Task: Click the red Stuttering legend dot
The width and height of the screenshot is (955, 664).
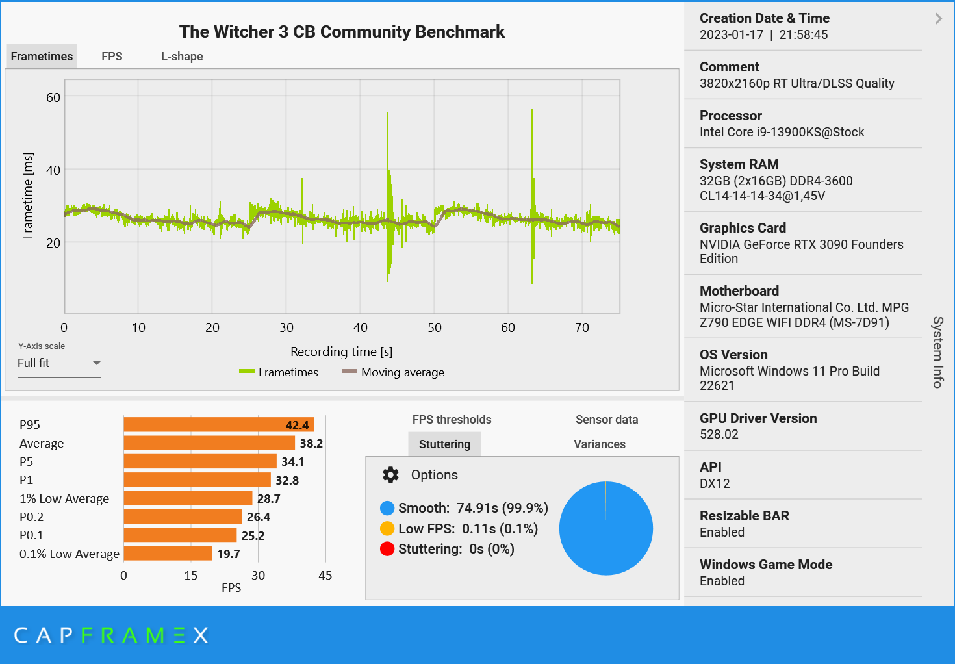Action: (387, 549)
